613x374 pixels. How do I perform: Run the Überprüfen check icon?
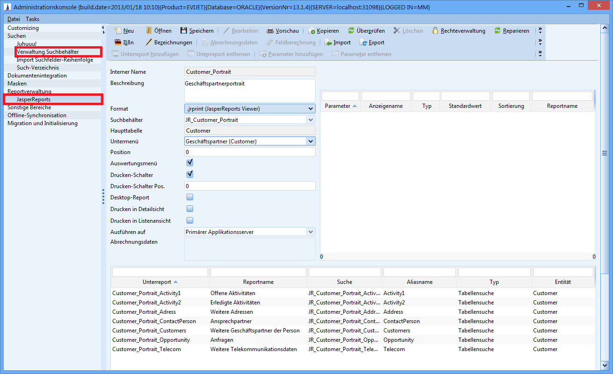click(351, 31)
